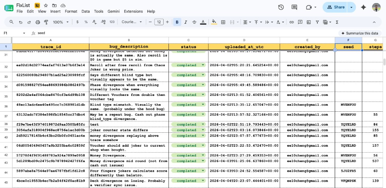Click the vertical scrollbar thumb
The height and width of the screenshot is (188, 386).
click(384, 62)
